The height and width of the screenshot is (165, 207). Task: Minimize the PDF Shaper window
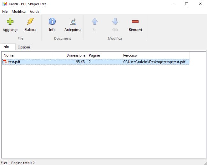[x=173, y=4]
